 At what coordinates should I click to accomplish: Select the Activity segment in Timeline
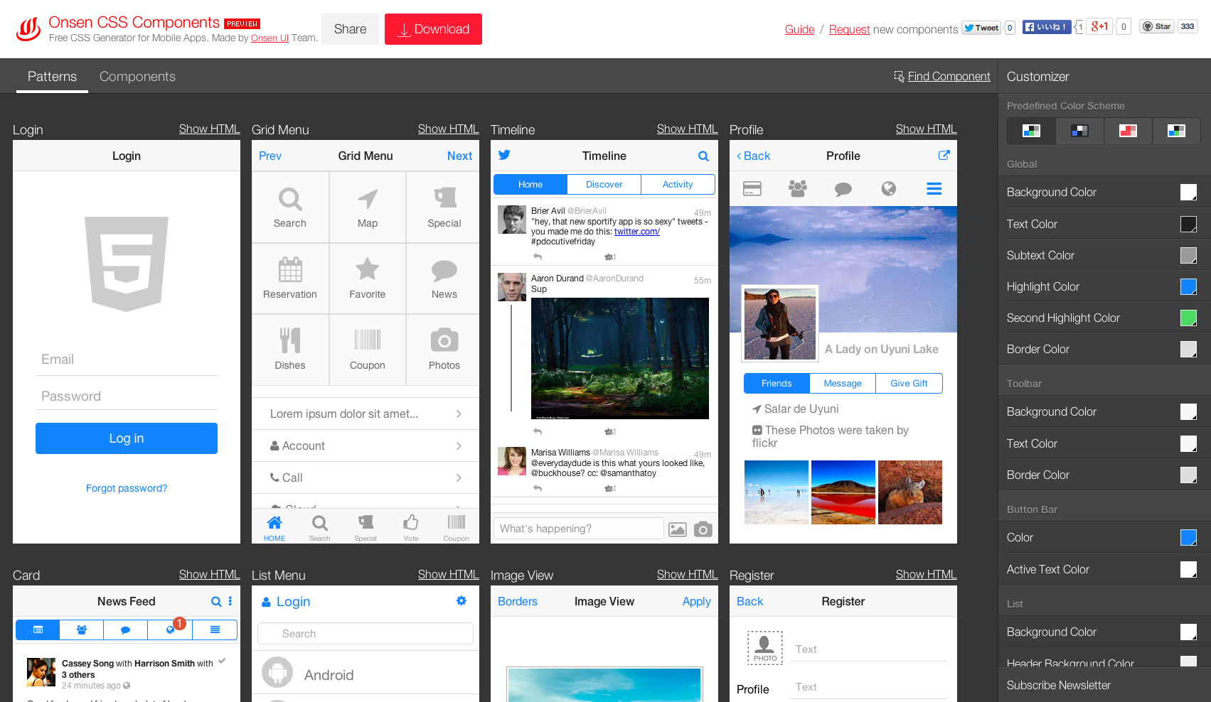point(677,185)
